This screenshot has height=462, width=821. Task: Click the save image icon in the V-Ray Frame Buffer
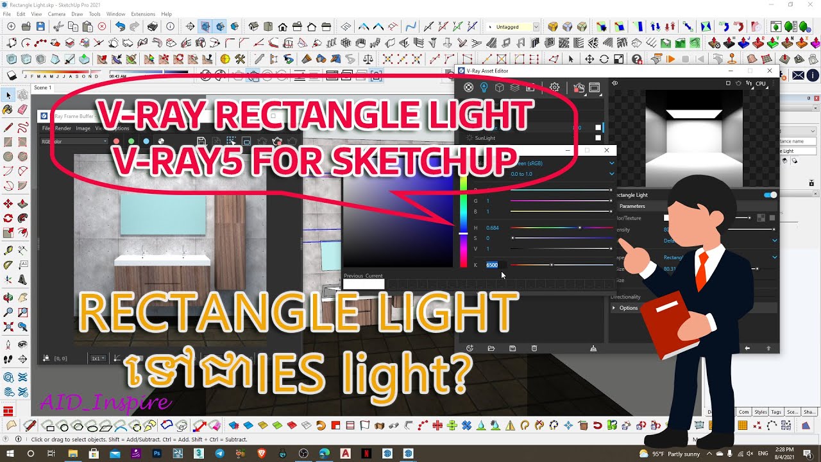point(201,141)
